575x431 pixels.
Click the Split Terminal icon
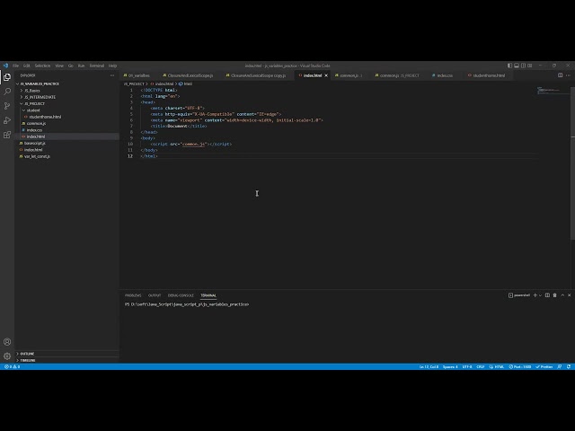coord(547,295)
